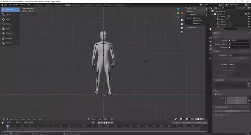Screen dimensions: 251x135
Task: Toggle Collection 2 exclude checkbox
Action: pos(246,14)
